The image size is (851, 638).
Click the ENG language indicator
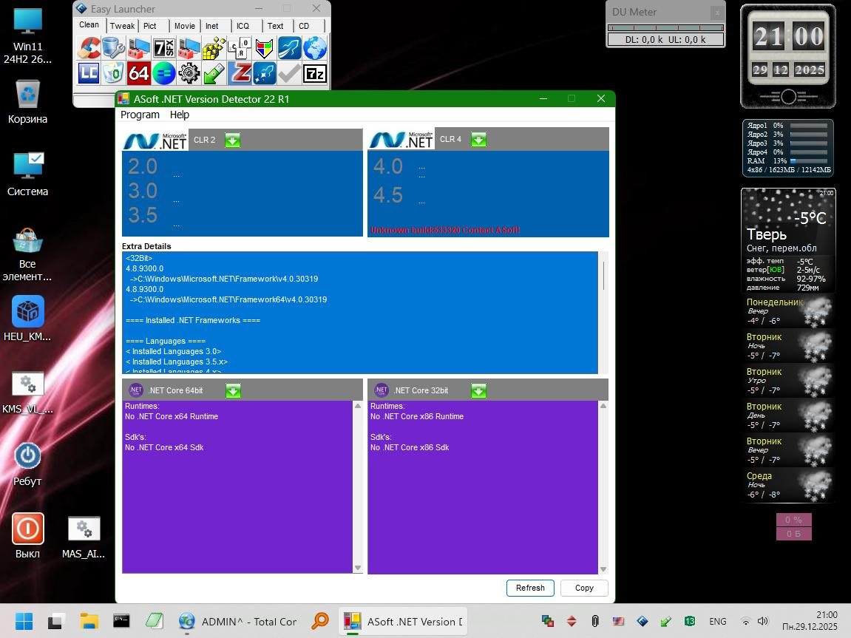click(x=717, y=622)
